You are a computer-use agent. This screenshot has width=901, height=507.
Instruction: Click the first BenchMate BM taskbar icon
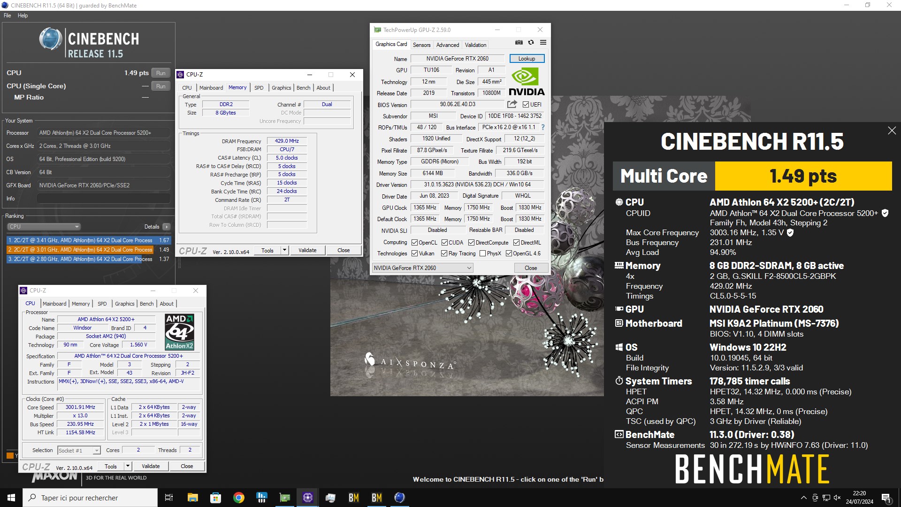(354, 498)
